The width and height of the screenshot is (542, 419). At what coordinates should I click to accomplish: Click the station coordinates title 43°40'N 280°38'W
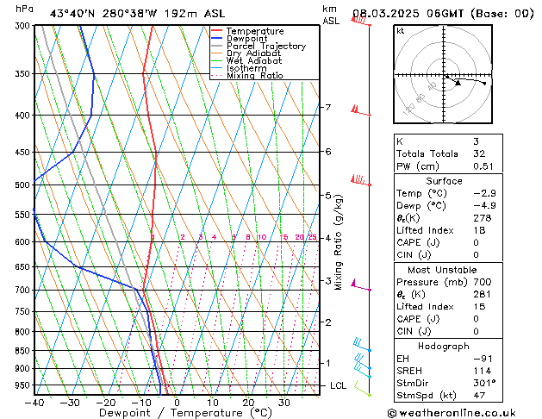coord(103,14)
